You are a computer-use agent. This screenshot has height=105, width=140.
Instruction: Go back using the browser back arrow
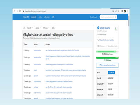click(14, 11)
